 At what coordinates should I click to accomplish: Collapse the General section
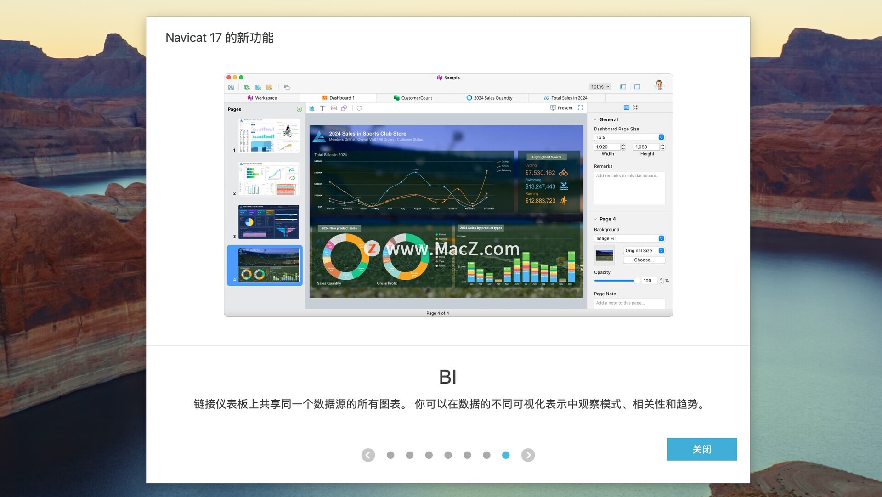point(595,119)
